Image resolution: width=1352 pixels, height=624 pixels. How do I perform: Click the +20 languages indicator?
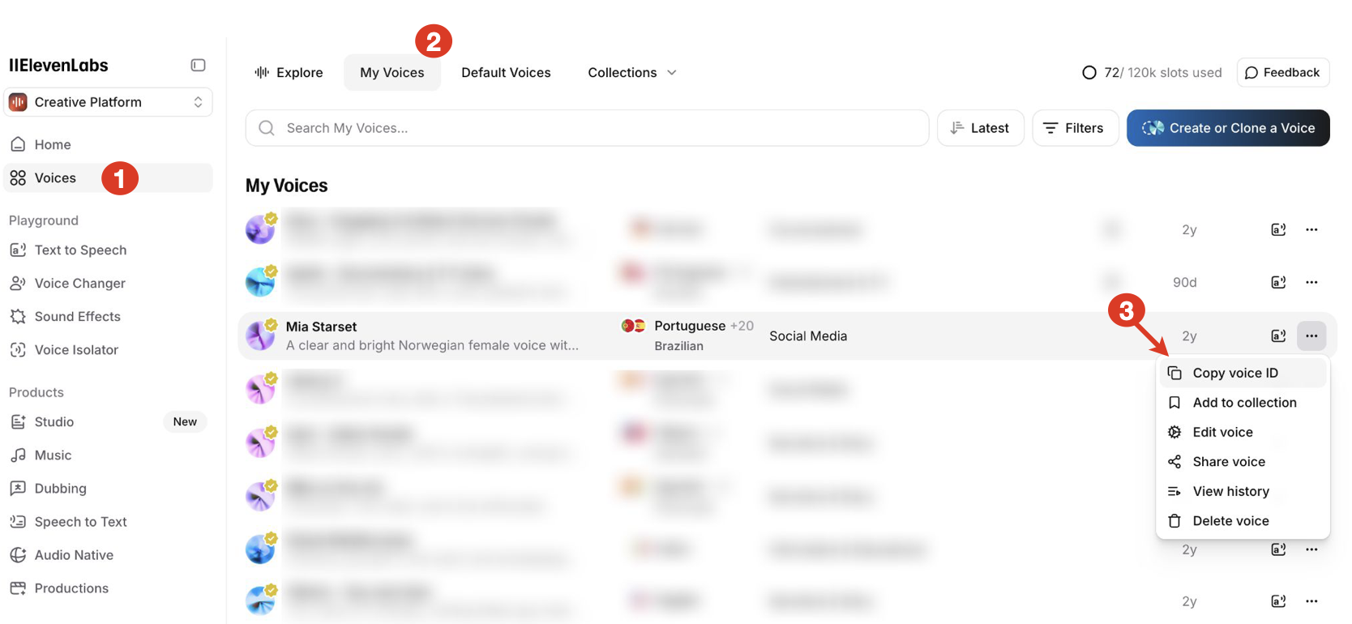[742, 326]
